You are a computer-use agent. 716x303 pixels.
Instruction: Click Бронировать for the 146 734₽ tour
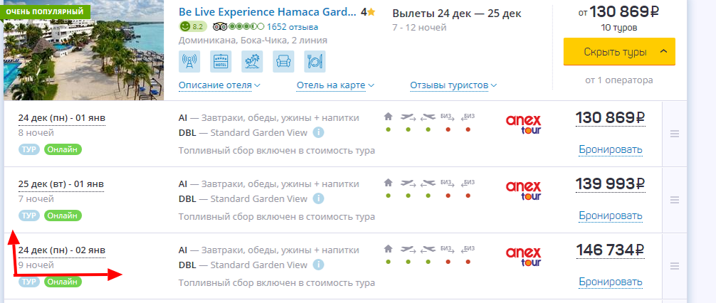pyautogui.click(x=611, y=282)
